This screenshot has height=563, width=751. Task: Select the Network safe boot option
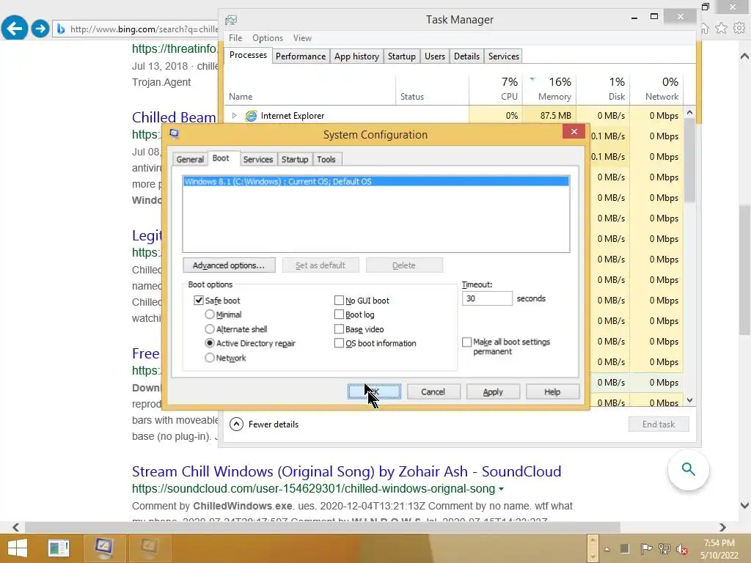coord(209,358)
